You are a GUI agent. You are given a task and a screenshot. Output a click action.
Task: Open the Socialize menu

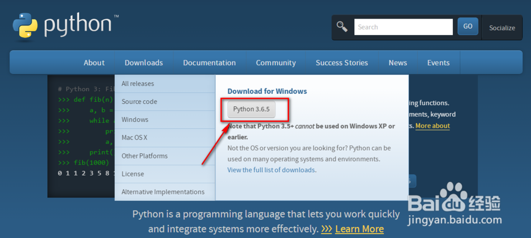pos(502,28)
